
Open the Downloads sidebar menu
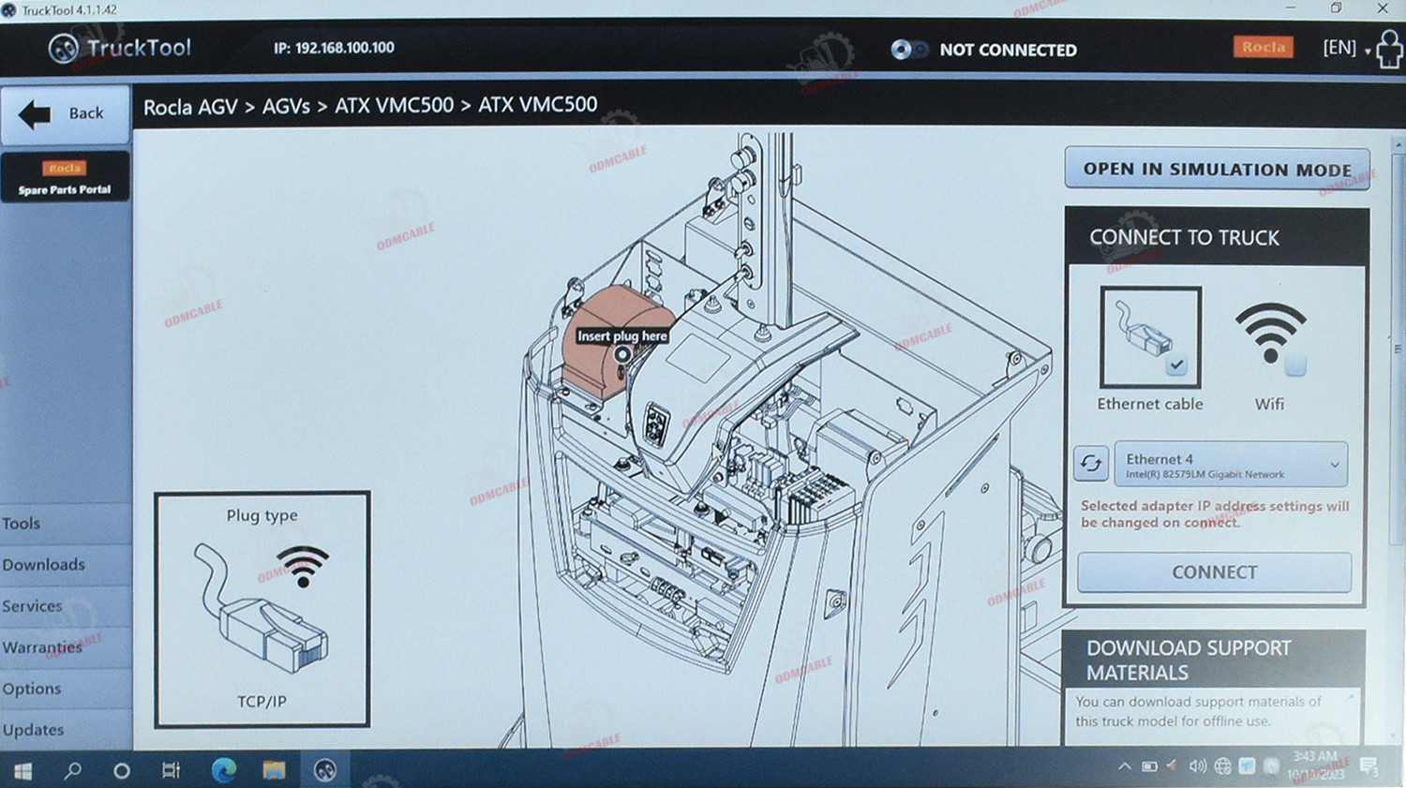tap(66, 565)
